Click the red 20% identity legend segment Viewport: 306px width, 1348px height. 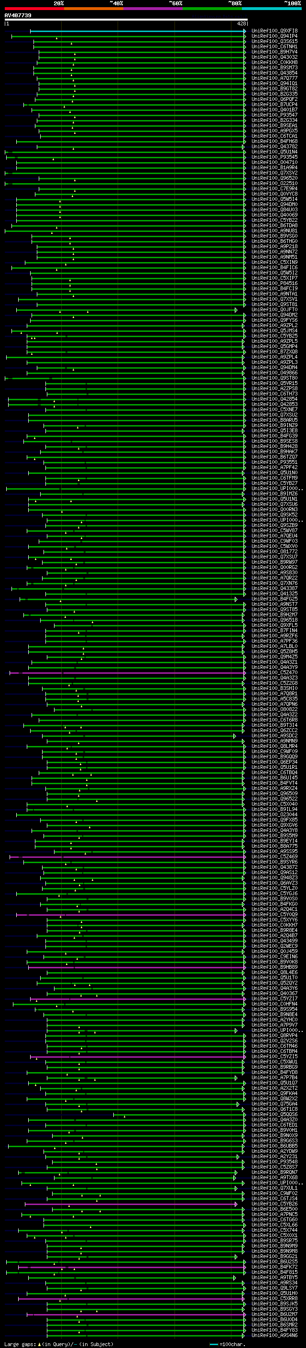tap(34, 9)
